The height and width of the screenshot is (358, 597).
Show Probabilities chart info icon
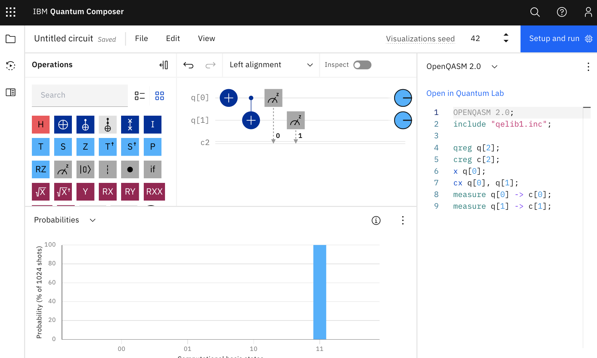click(x=376, y=220)
